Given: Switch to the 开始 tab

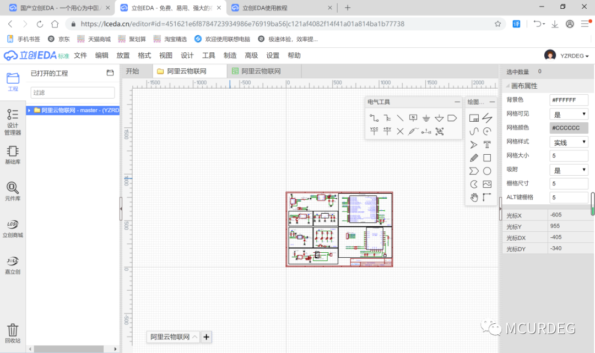Looking at the screenshot, I should click(x=132, y=71).
